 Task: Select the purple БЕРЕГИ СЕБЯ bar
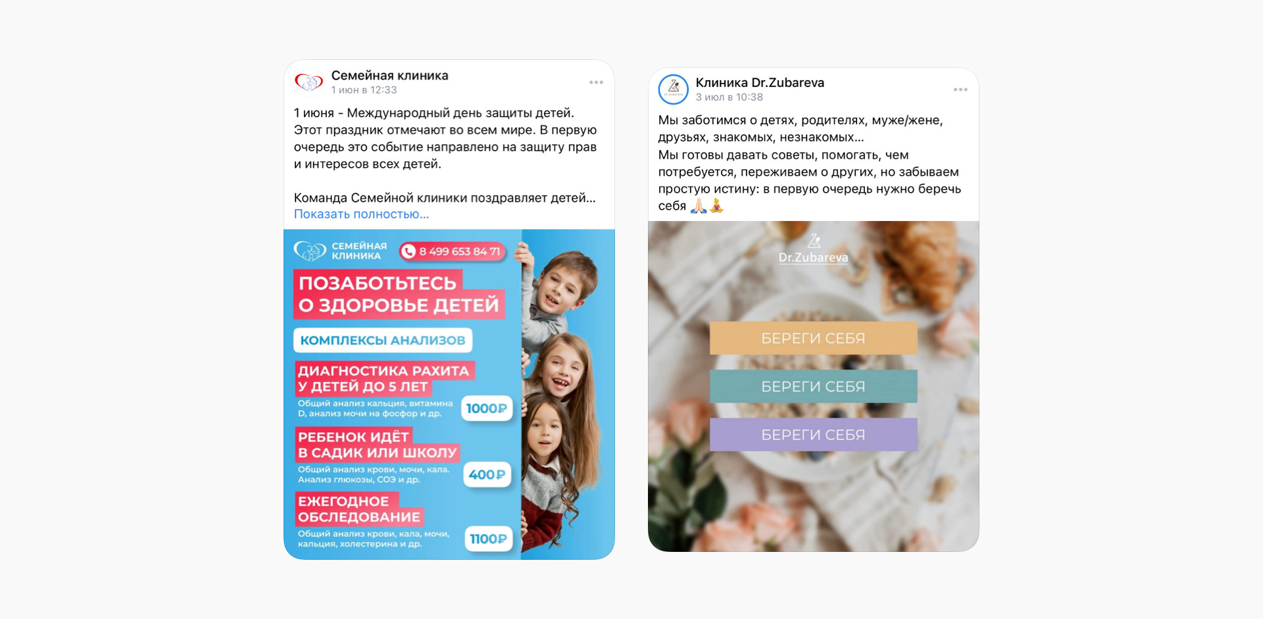tap(814, 434)
